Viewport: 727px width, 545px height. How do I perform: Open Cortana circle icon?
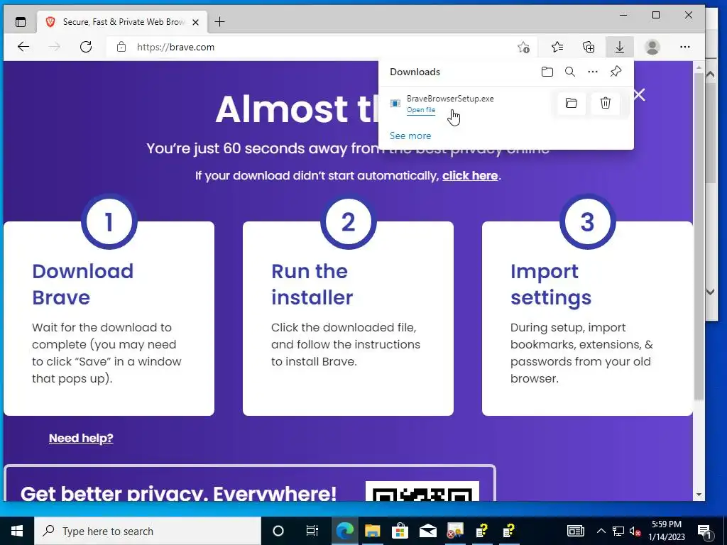(278, 531)
